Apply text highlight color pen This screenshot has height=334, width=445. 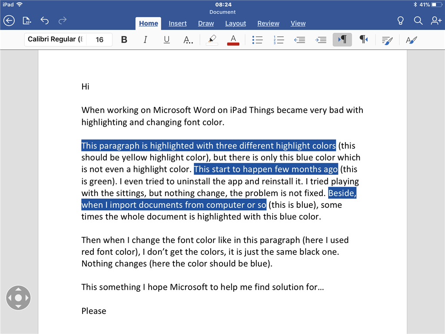(x=212, y=40)
